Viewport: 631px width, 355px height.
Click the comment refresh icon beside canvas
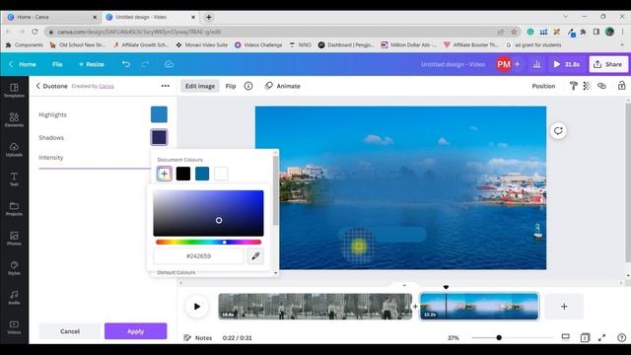558,131
